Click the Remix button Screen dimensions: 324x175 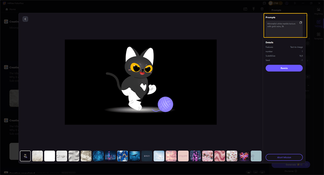point(284,68)
